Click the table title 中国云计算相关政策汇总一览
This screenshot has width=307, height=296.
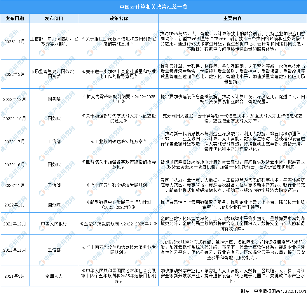[x=153, y=7]
